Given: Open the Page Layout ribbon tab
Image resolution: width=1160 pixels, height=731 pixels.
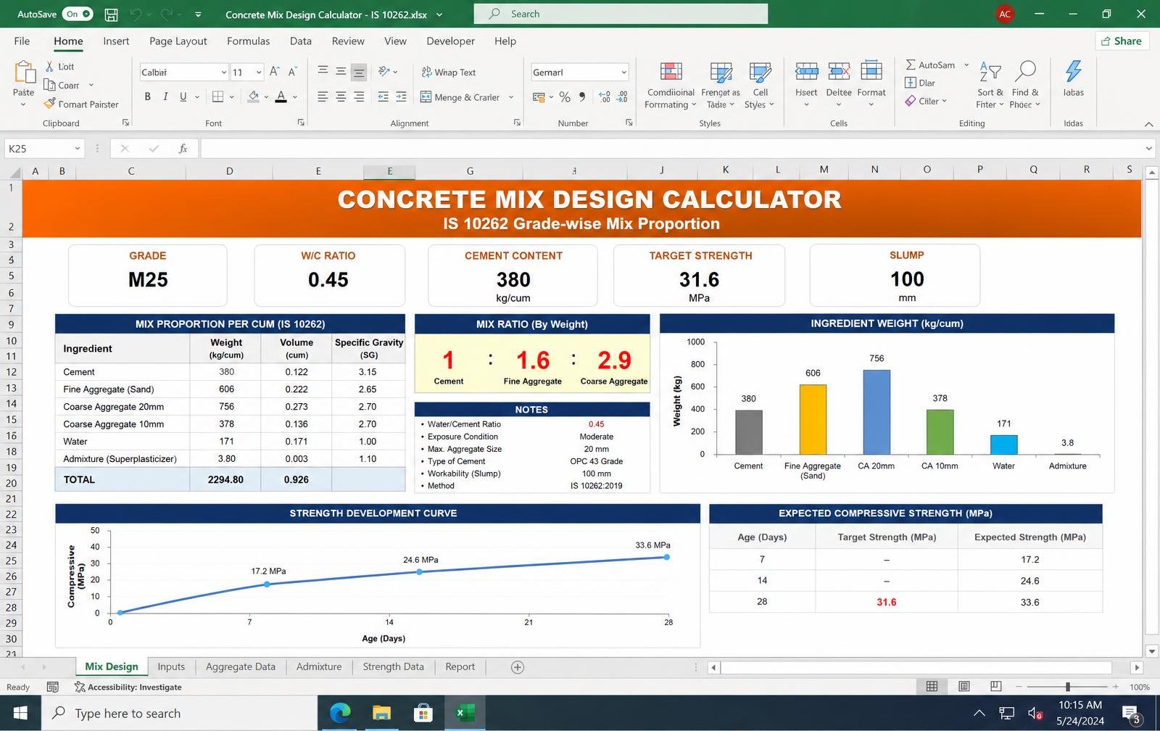Looking at the screenshot, I should pyautogui.click(x=178, y=41).
